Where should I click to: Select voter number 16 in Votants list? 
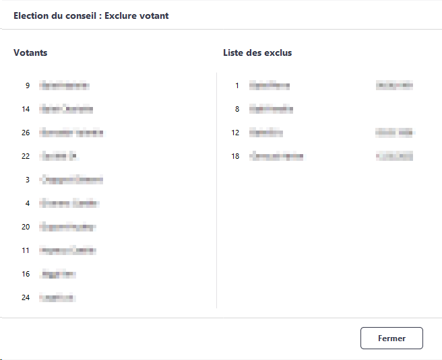(58, 274)
